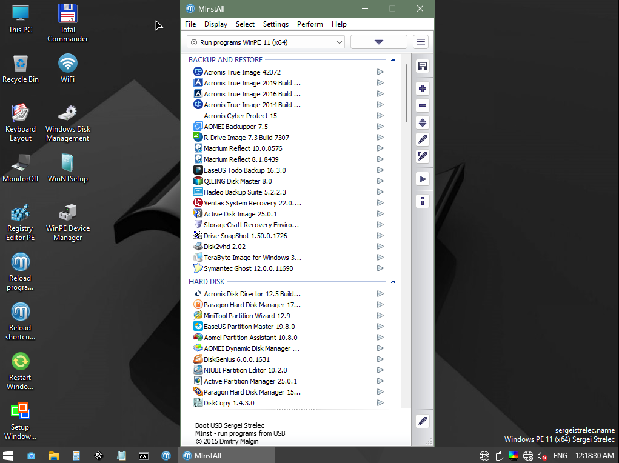Click the This PC desktop icon
619x463 pixels.
coord(20,19)
